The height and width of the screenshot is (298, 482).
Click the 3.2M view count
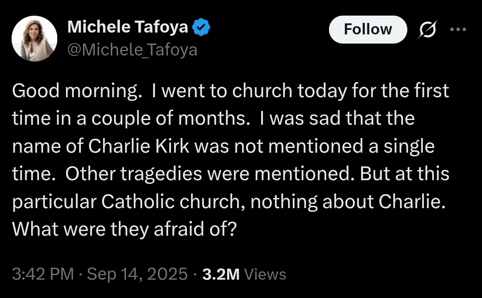(221, 274)
